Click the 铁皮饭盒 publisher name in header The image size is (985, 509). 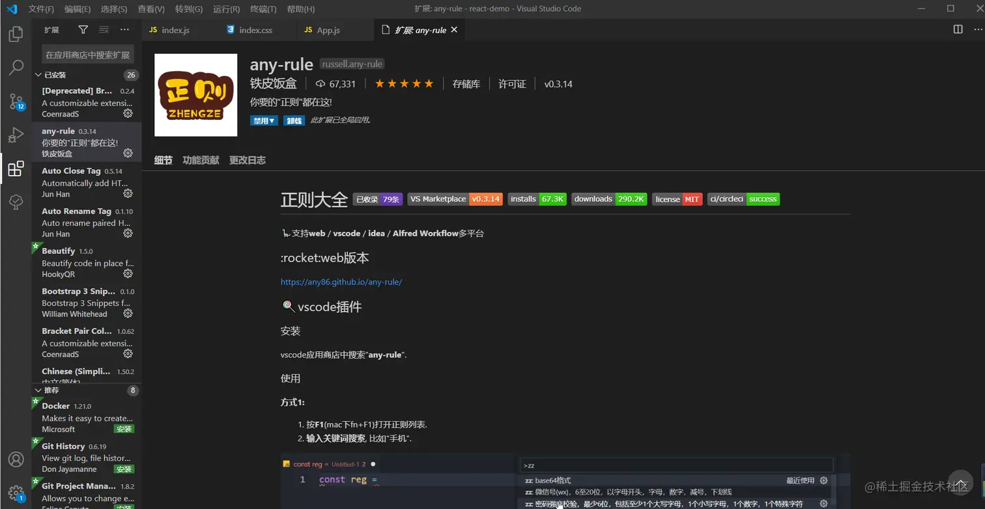tap(274, 83)
